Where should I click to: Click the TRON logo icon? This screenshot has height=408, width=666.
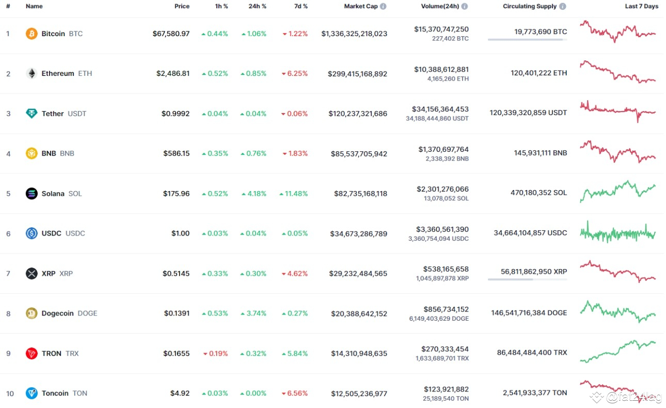[31, 353]
